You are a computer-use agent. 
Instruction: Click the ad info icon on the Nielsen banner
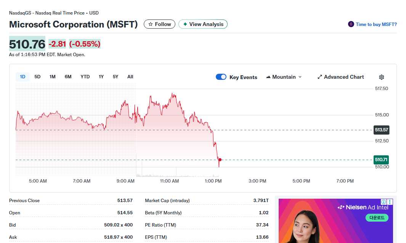384,202
